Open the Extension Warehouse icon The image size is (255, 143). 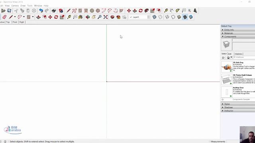[x=118, y=17]
